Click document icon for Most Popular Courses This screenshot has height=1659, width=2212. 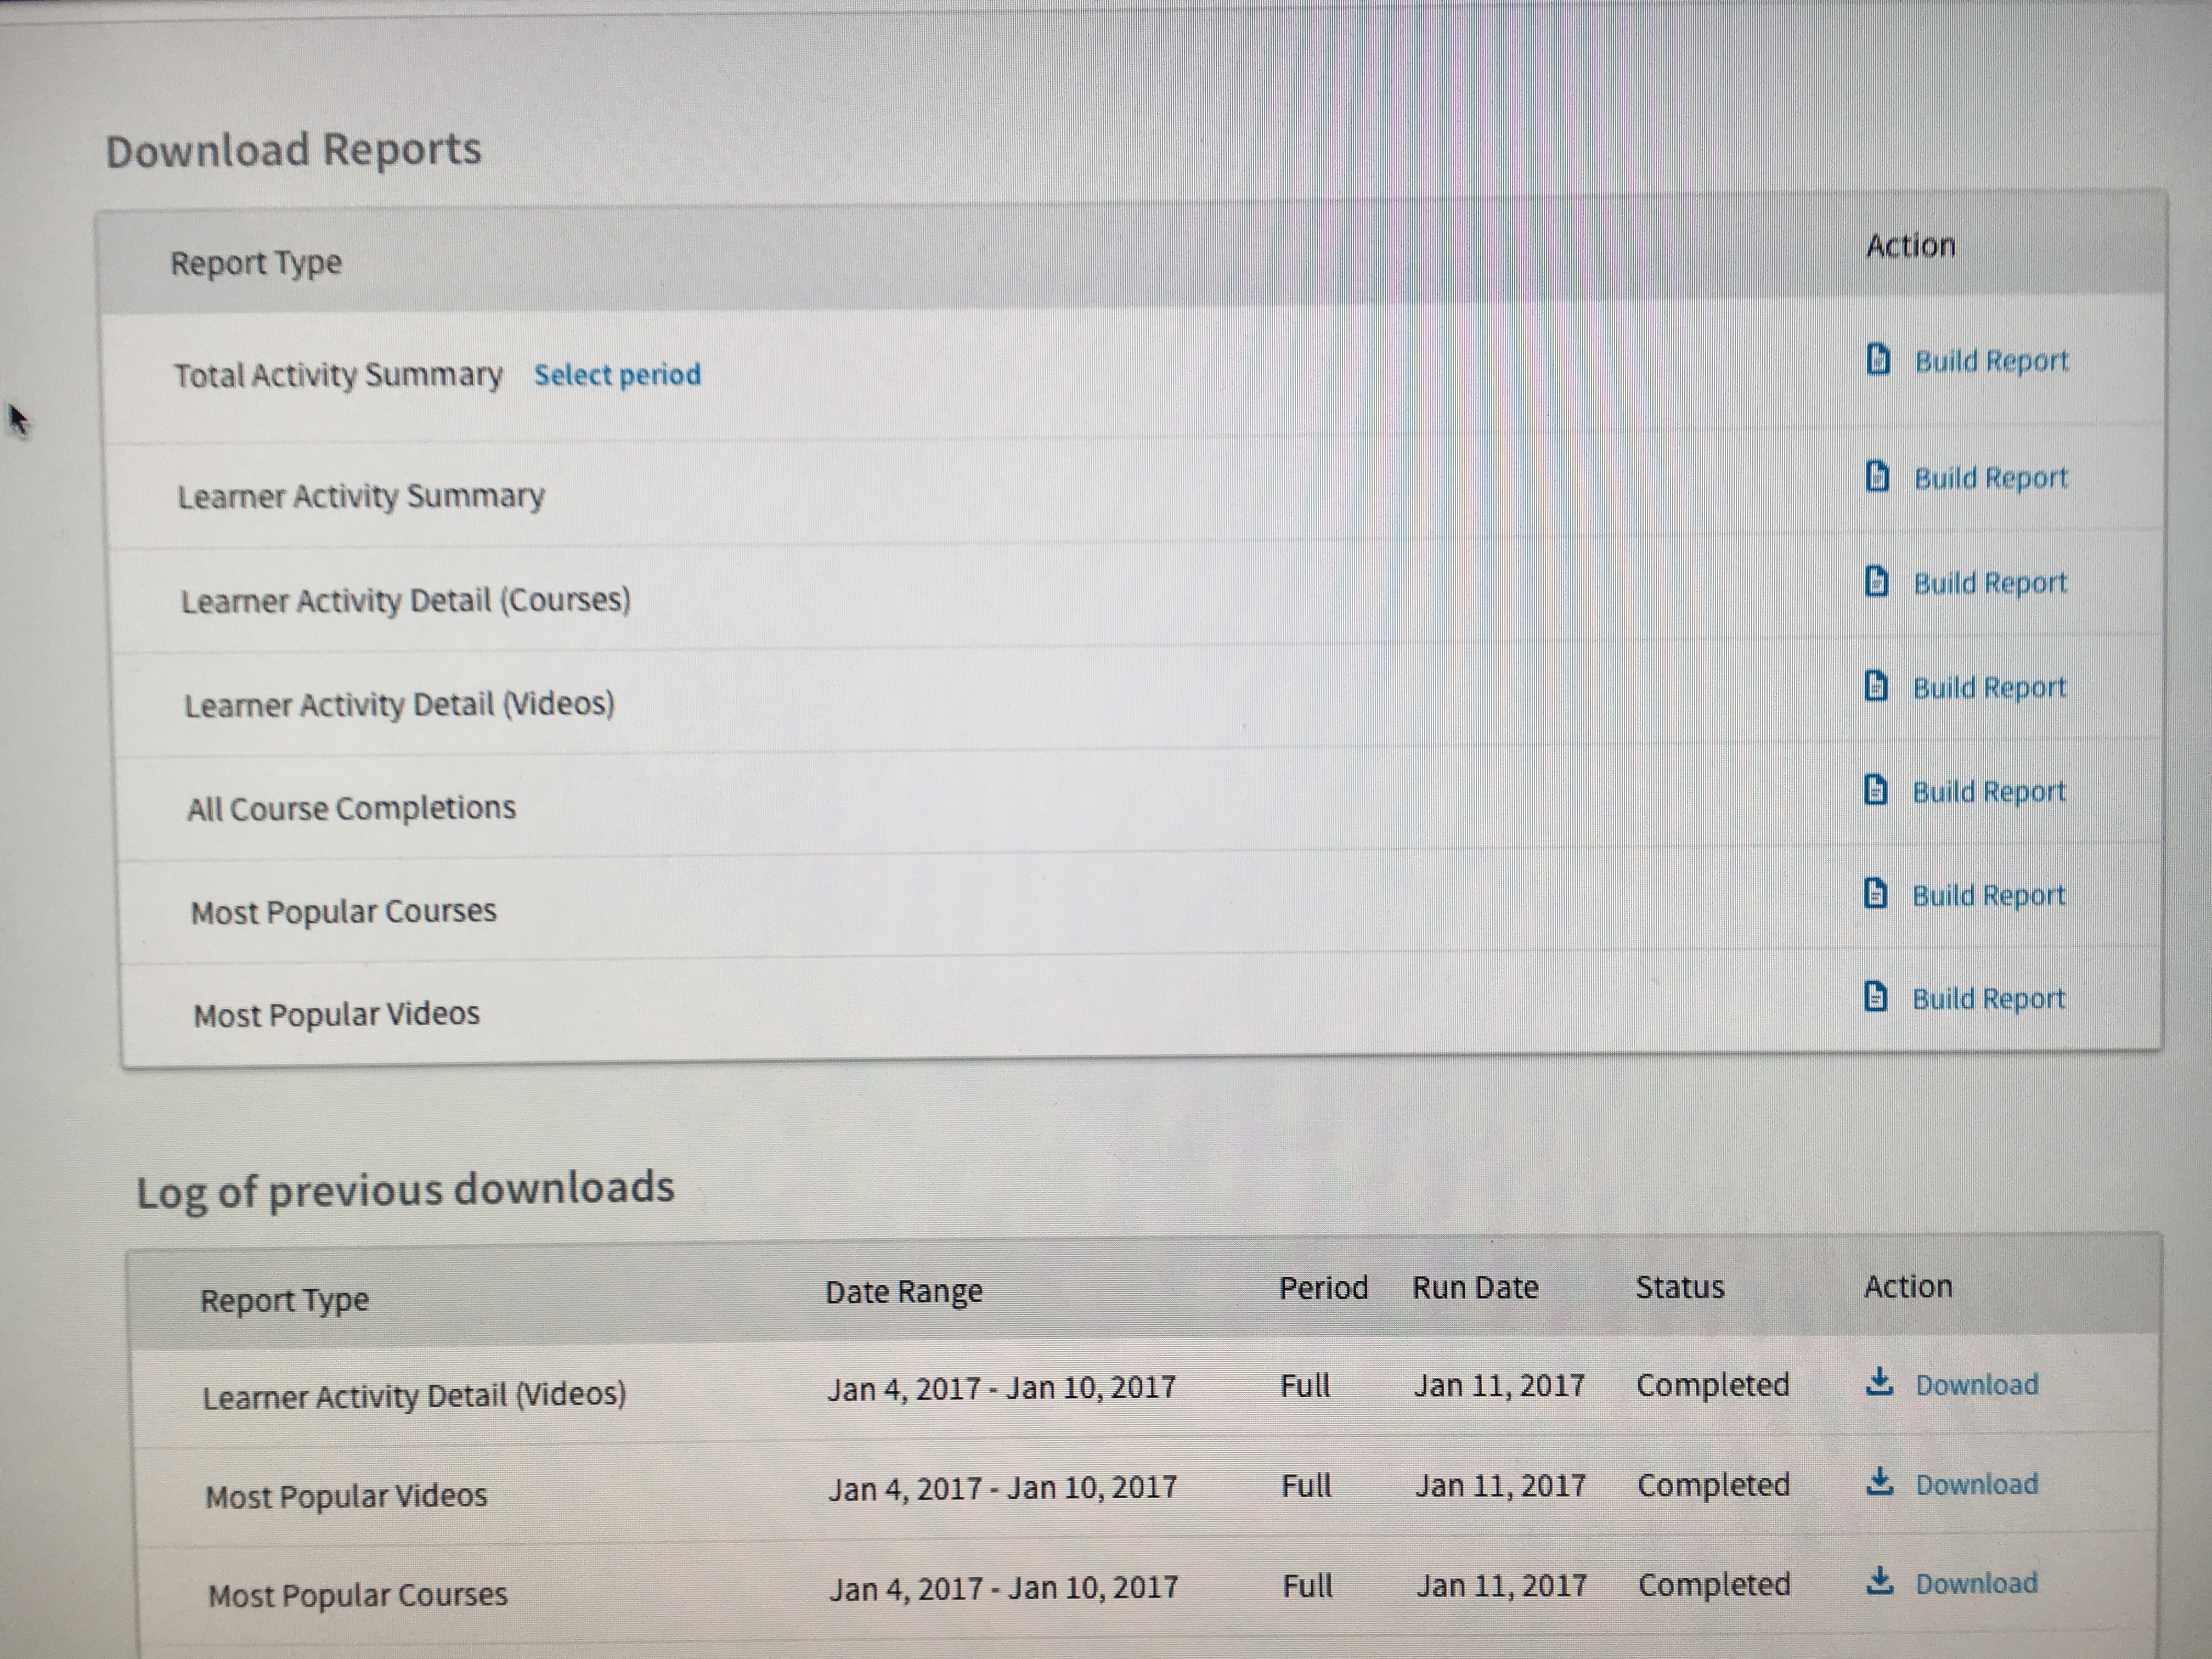(1876, 894)
